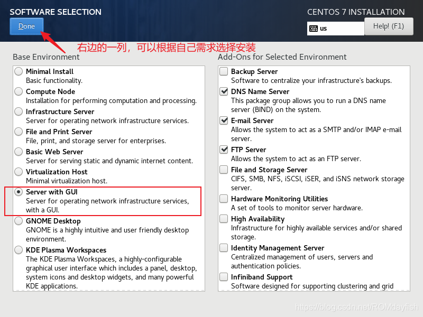Select the us keyboard layout field
423x317 pixels.
click(x=336, y=29)
